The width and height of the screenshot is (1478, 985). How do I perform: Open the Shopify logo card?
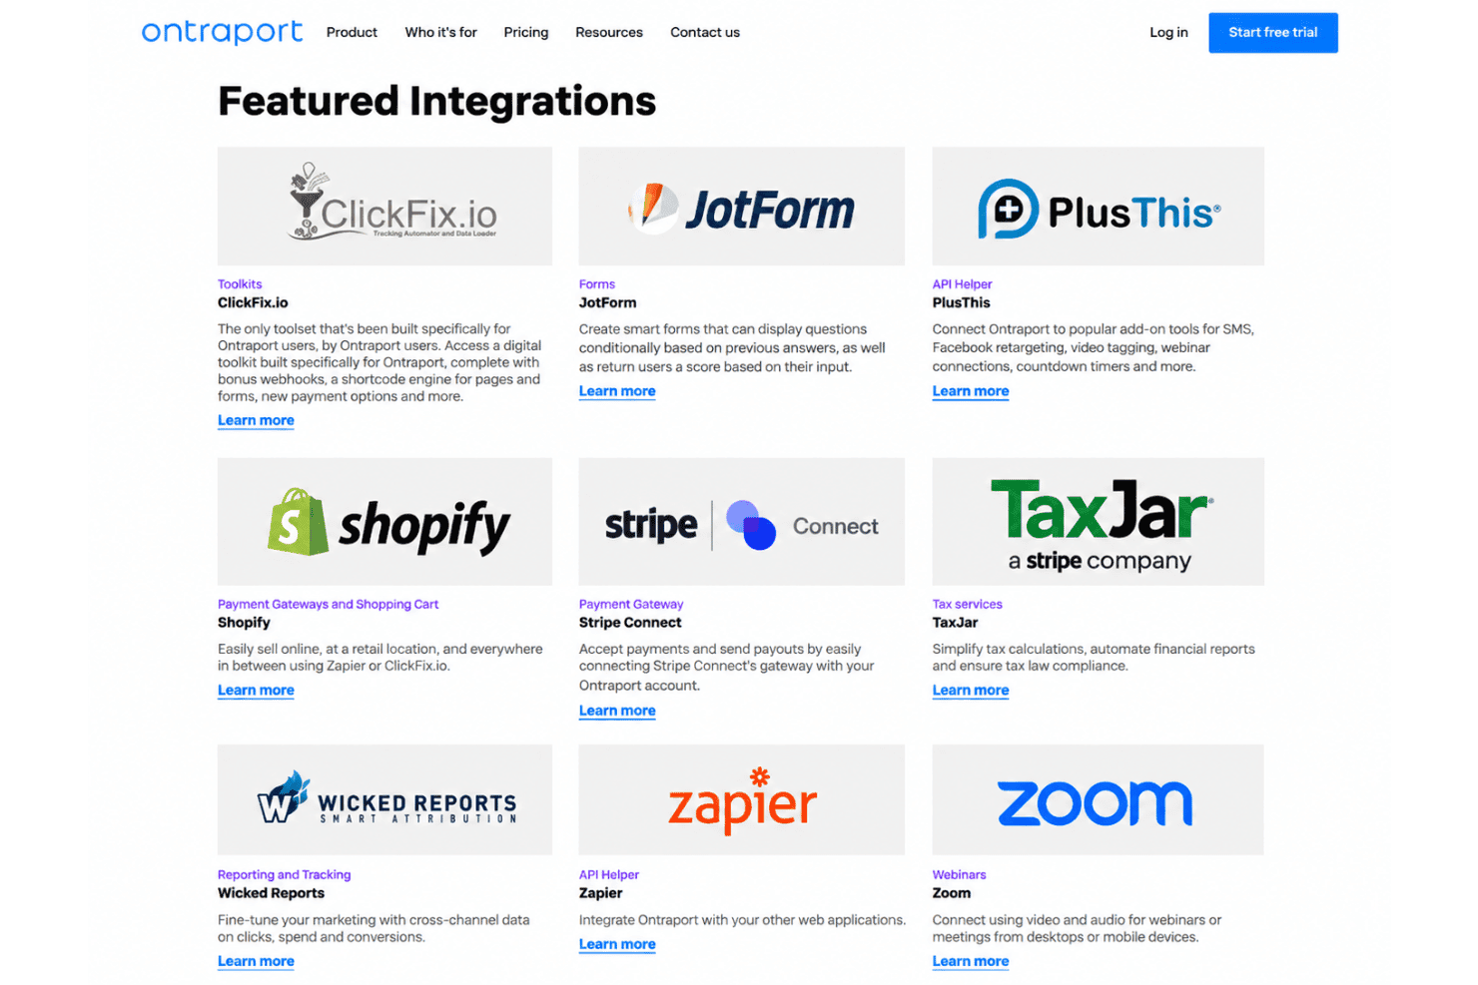click(x=384, y=522)
